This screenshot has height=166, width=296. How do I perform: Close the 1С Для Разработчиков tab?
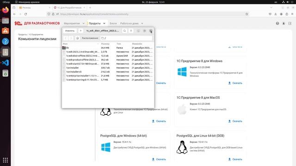84,8
